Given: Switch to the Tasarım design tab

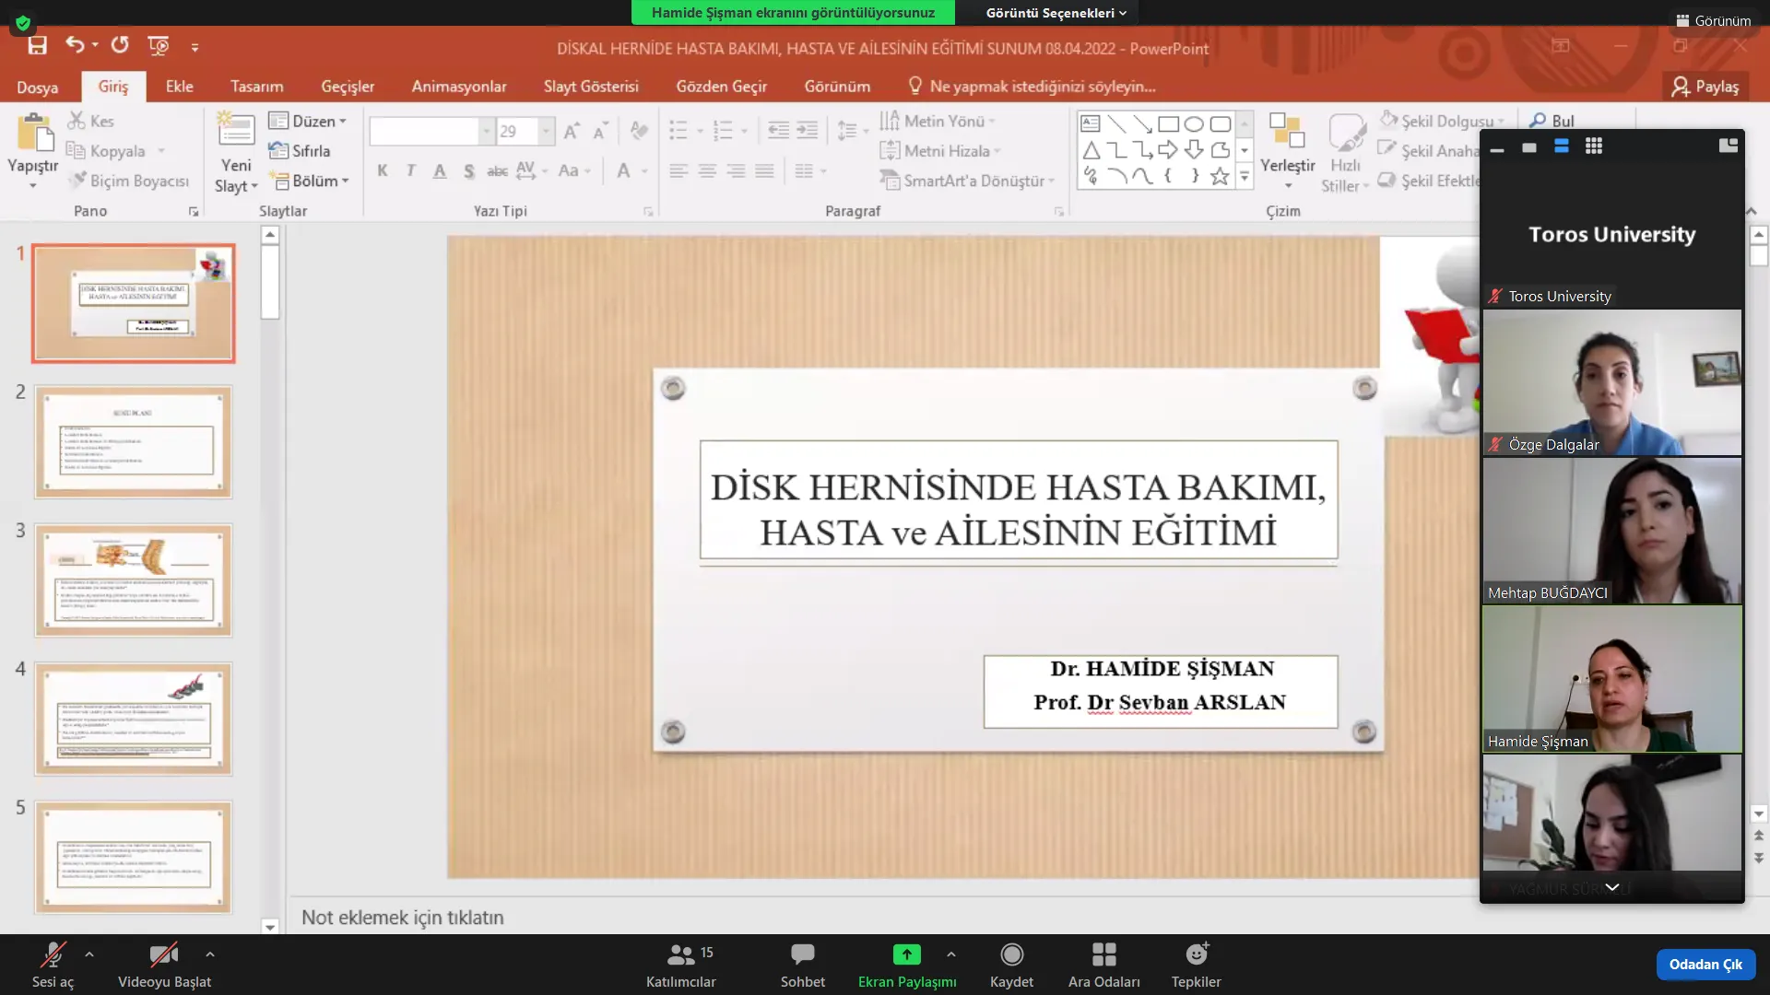Looking at the screenshot, I should 257,86.
